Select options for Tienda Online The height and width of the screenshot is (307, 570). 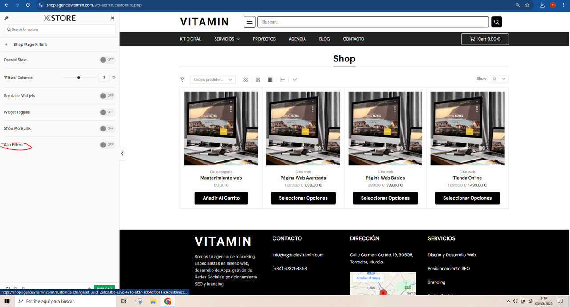click(468, 198)
